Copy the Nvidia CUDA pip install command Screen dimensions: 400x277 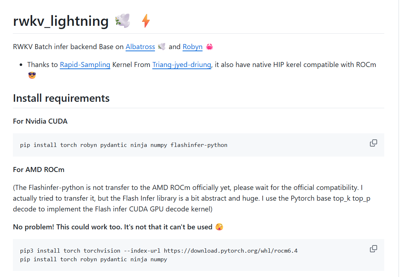373,143
